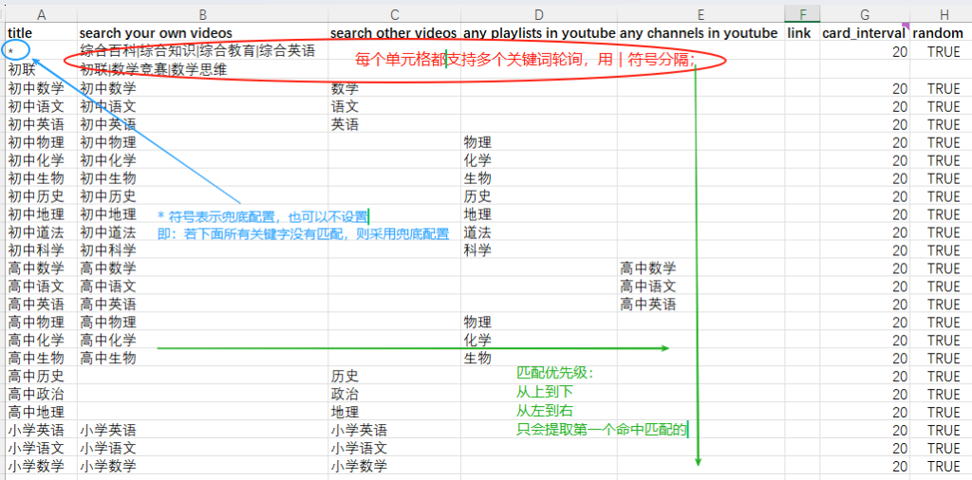Click the 'search your own videos' header cell
The width and height of the screenshot is (972, 480).
click(x=203, y=33)
